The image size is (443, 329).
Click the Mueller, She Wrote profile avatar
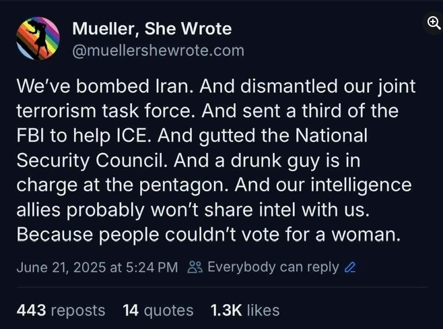(x=37, y=39)
